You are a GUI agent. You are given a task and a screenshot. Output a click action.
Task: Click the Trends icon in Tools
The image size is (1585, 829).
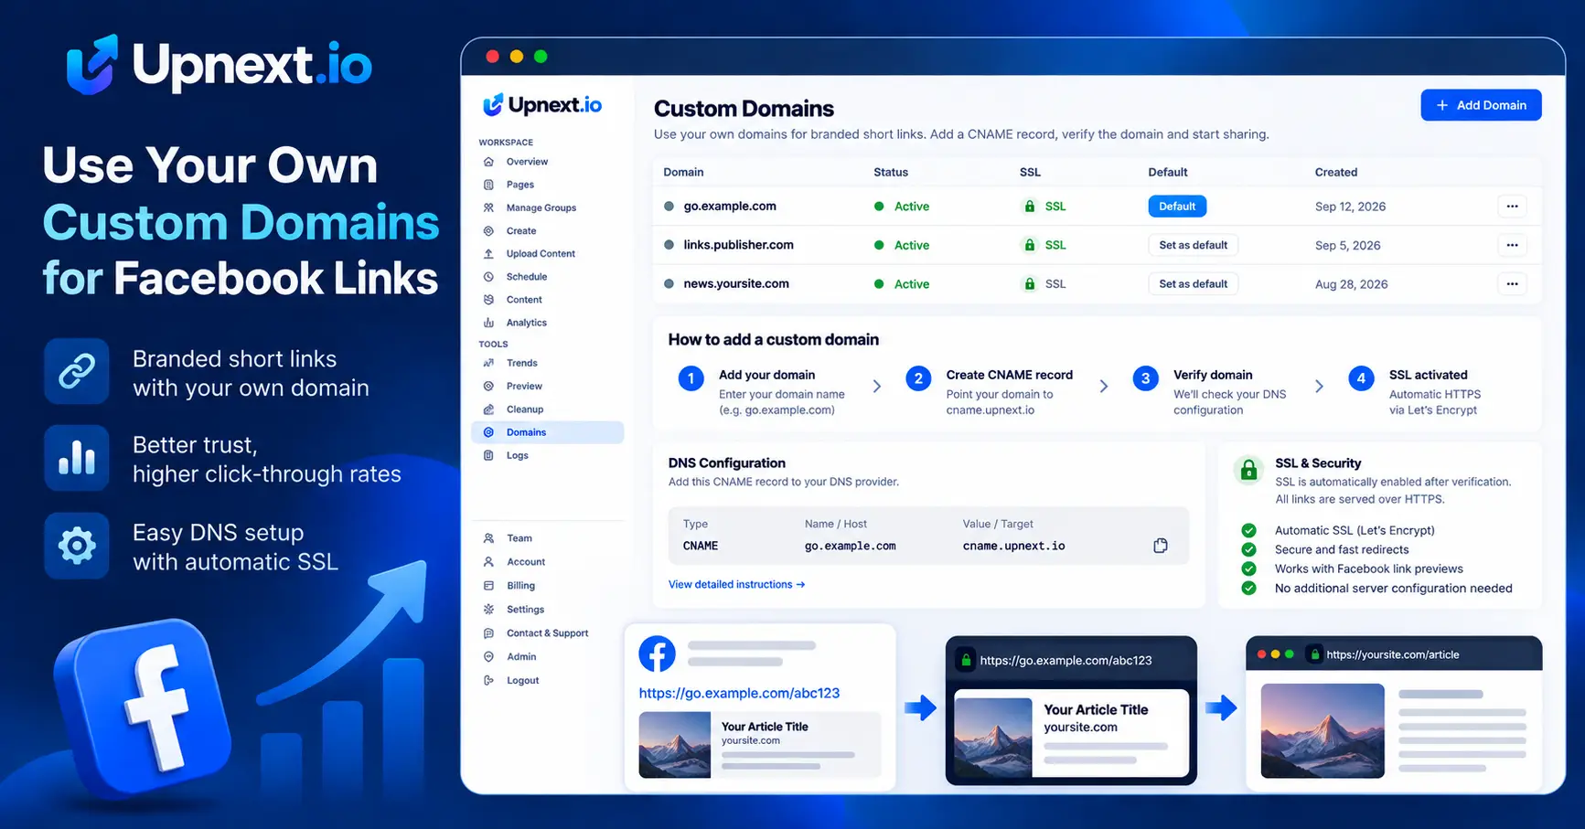[x=488, y=363]
